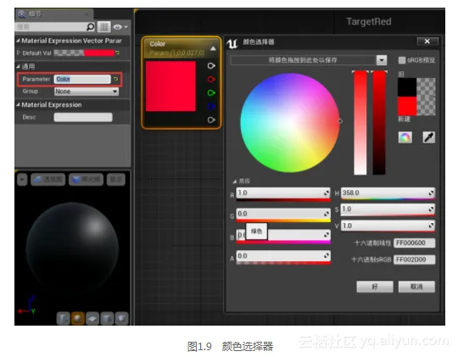Select cube preview mesh icon
The height and width of the screenshot is (357, 458).
[x=107, y=319]
